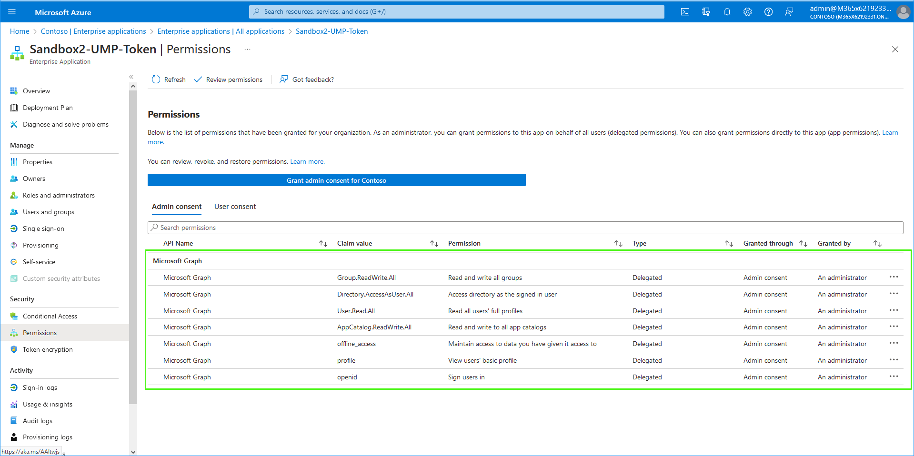Viewport: 914px width, 456px height.
Task: Open ellipsis menu for profile row
Action: point(894,360)
